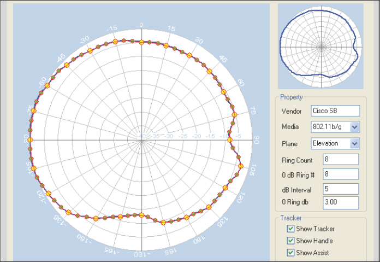Open the Media dropdown showing 802.11b/g
This screenshot has height=262, width=380.
coord(354,127)
